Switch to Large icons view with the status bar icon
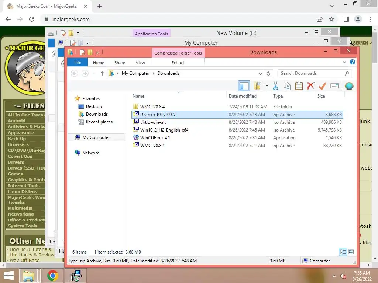 (x=351, y=252)
